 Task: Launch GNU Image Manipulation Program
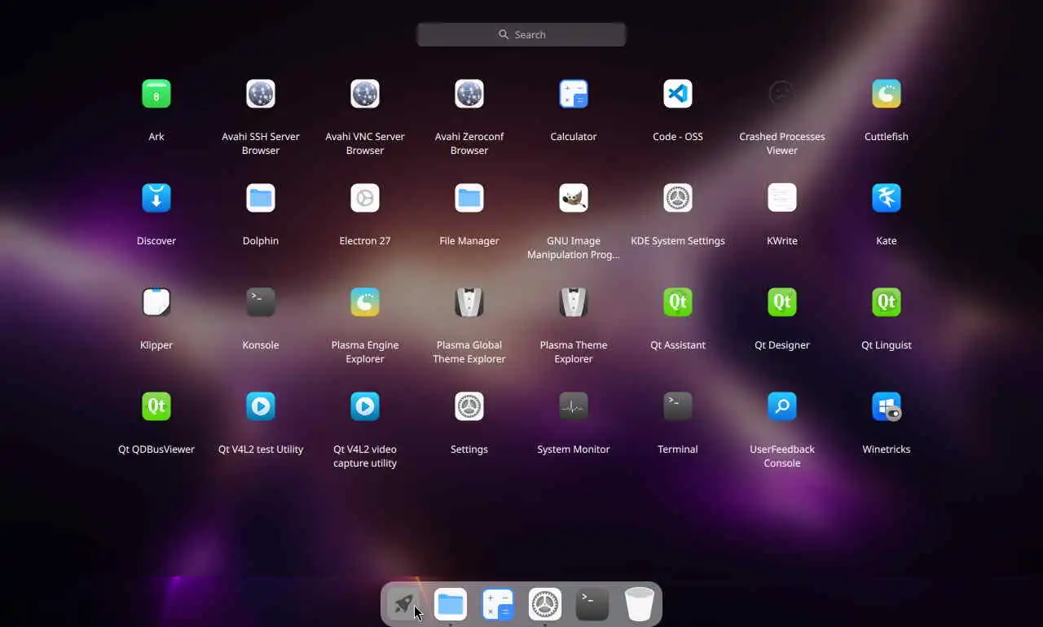coord(574,198)
